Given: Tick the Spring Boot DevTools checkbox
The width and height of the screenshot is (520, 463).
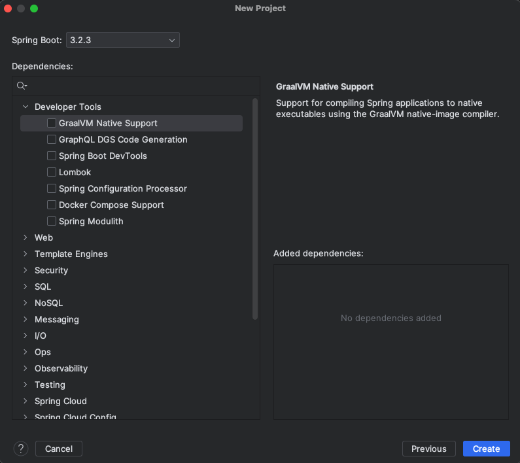Looking at the screenshot, I should (x=52, y=156).
